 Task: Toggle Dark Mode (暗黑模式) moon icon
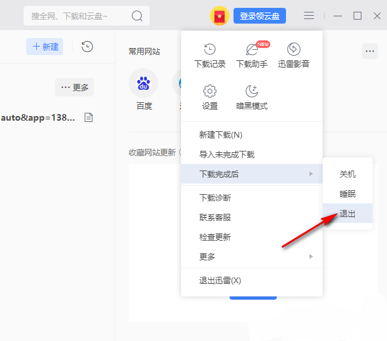pyautogui.click(x=252, y=91)
